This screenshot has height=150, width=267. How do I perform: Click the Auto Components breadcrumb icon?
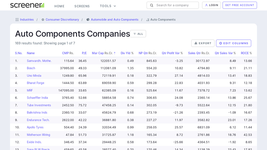pyautogui.click(x=148, y=20)
